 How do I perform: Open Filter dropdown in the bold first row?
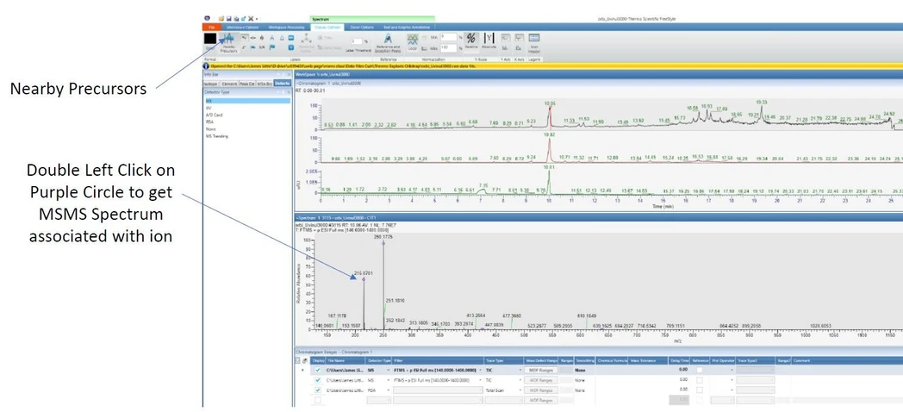(x=480, y=370)
